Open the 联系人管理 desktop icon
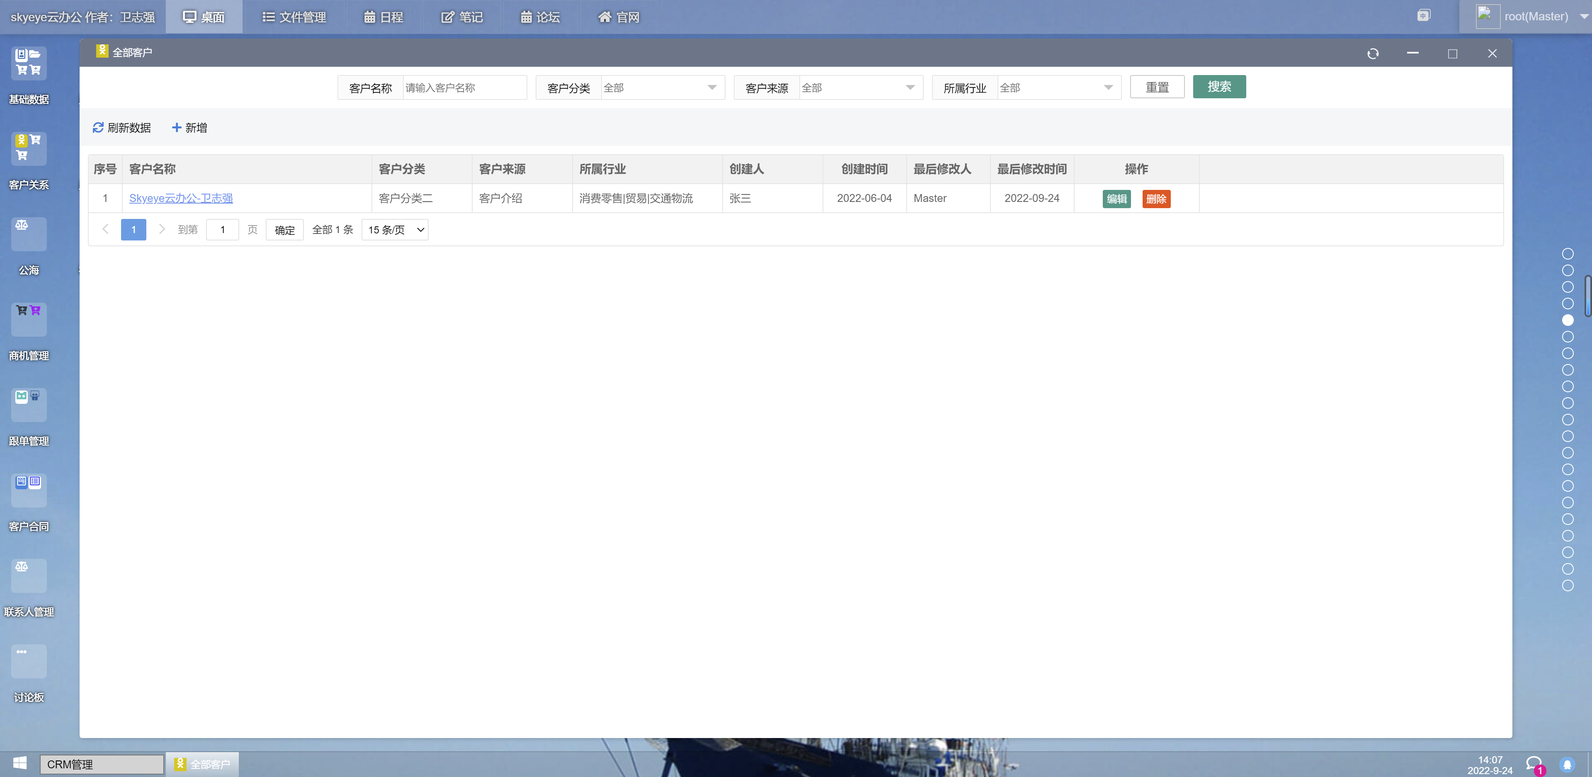Screen dimensions: 1592x777 click(29, 575)
